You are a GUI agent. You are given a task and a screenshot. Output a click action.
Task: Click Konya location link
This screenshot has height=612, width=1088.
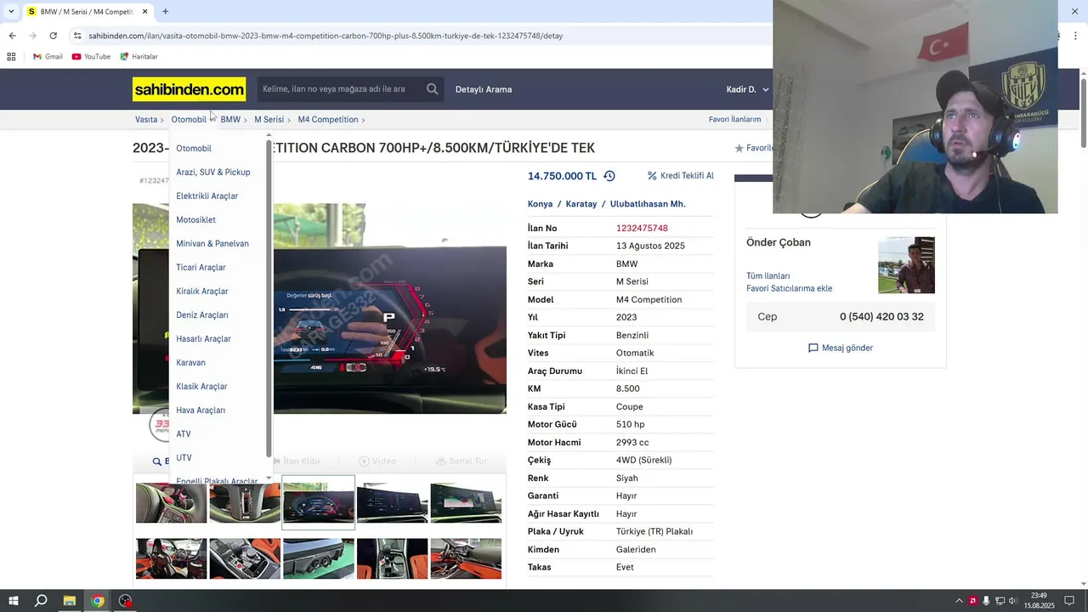pyautogui.click(x=540, y=204)
